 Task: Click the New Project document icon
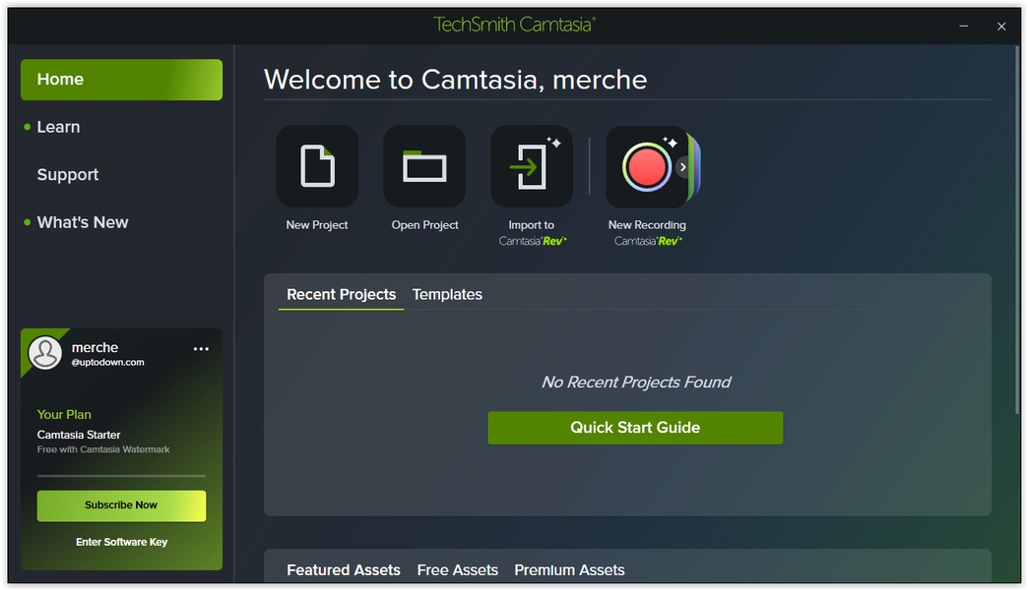click(x=317, y=166)
